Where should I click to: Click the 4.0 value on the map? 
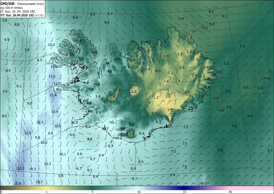coord(212,24)
